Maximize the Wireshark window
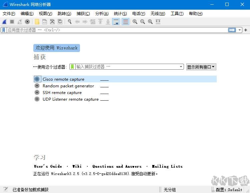Screen dimensions: 250x193 click(x=227, y=4)
